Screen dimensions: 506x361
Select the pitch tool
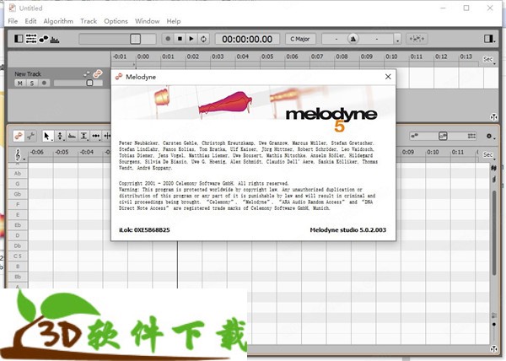[x=60, y=136]
